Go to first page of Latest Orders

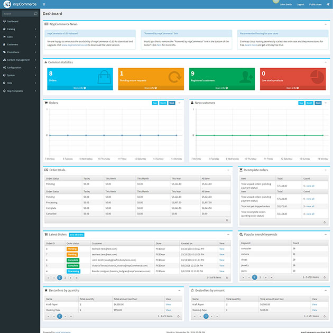(49, 277)
